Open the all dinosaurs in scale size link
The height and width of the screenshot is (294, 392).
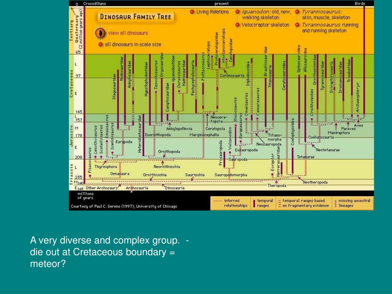(x=133, y=44)
